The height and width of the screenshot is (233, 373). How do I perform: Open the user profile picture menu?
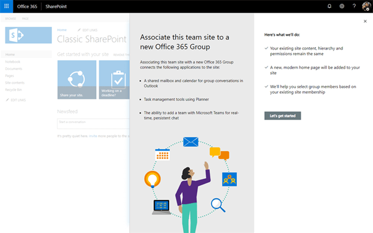366,6
